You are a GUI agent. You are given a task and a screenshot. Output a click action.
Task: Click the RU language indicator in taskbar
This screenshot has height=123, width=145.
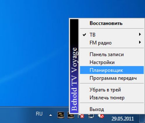tap(39, 114)
